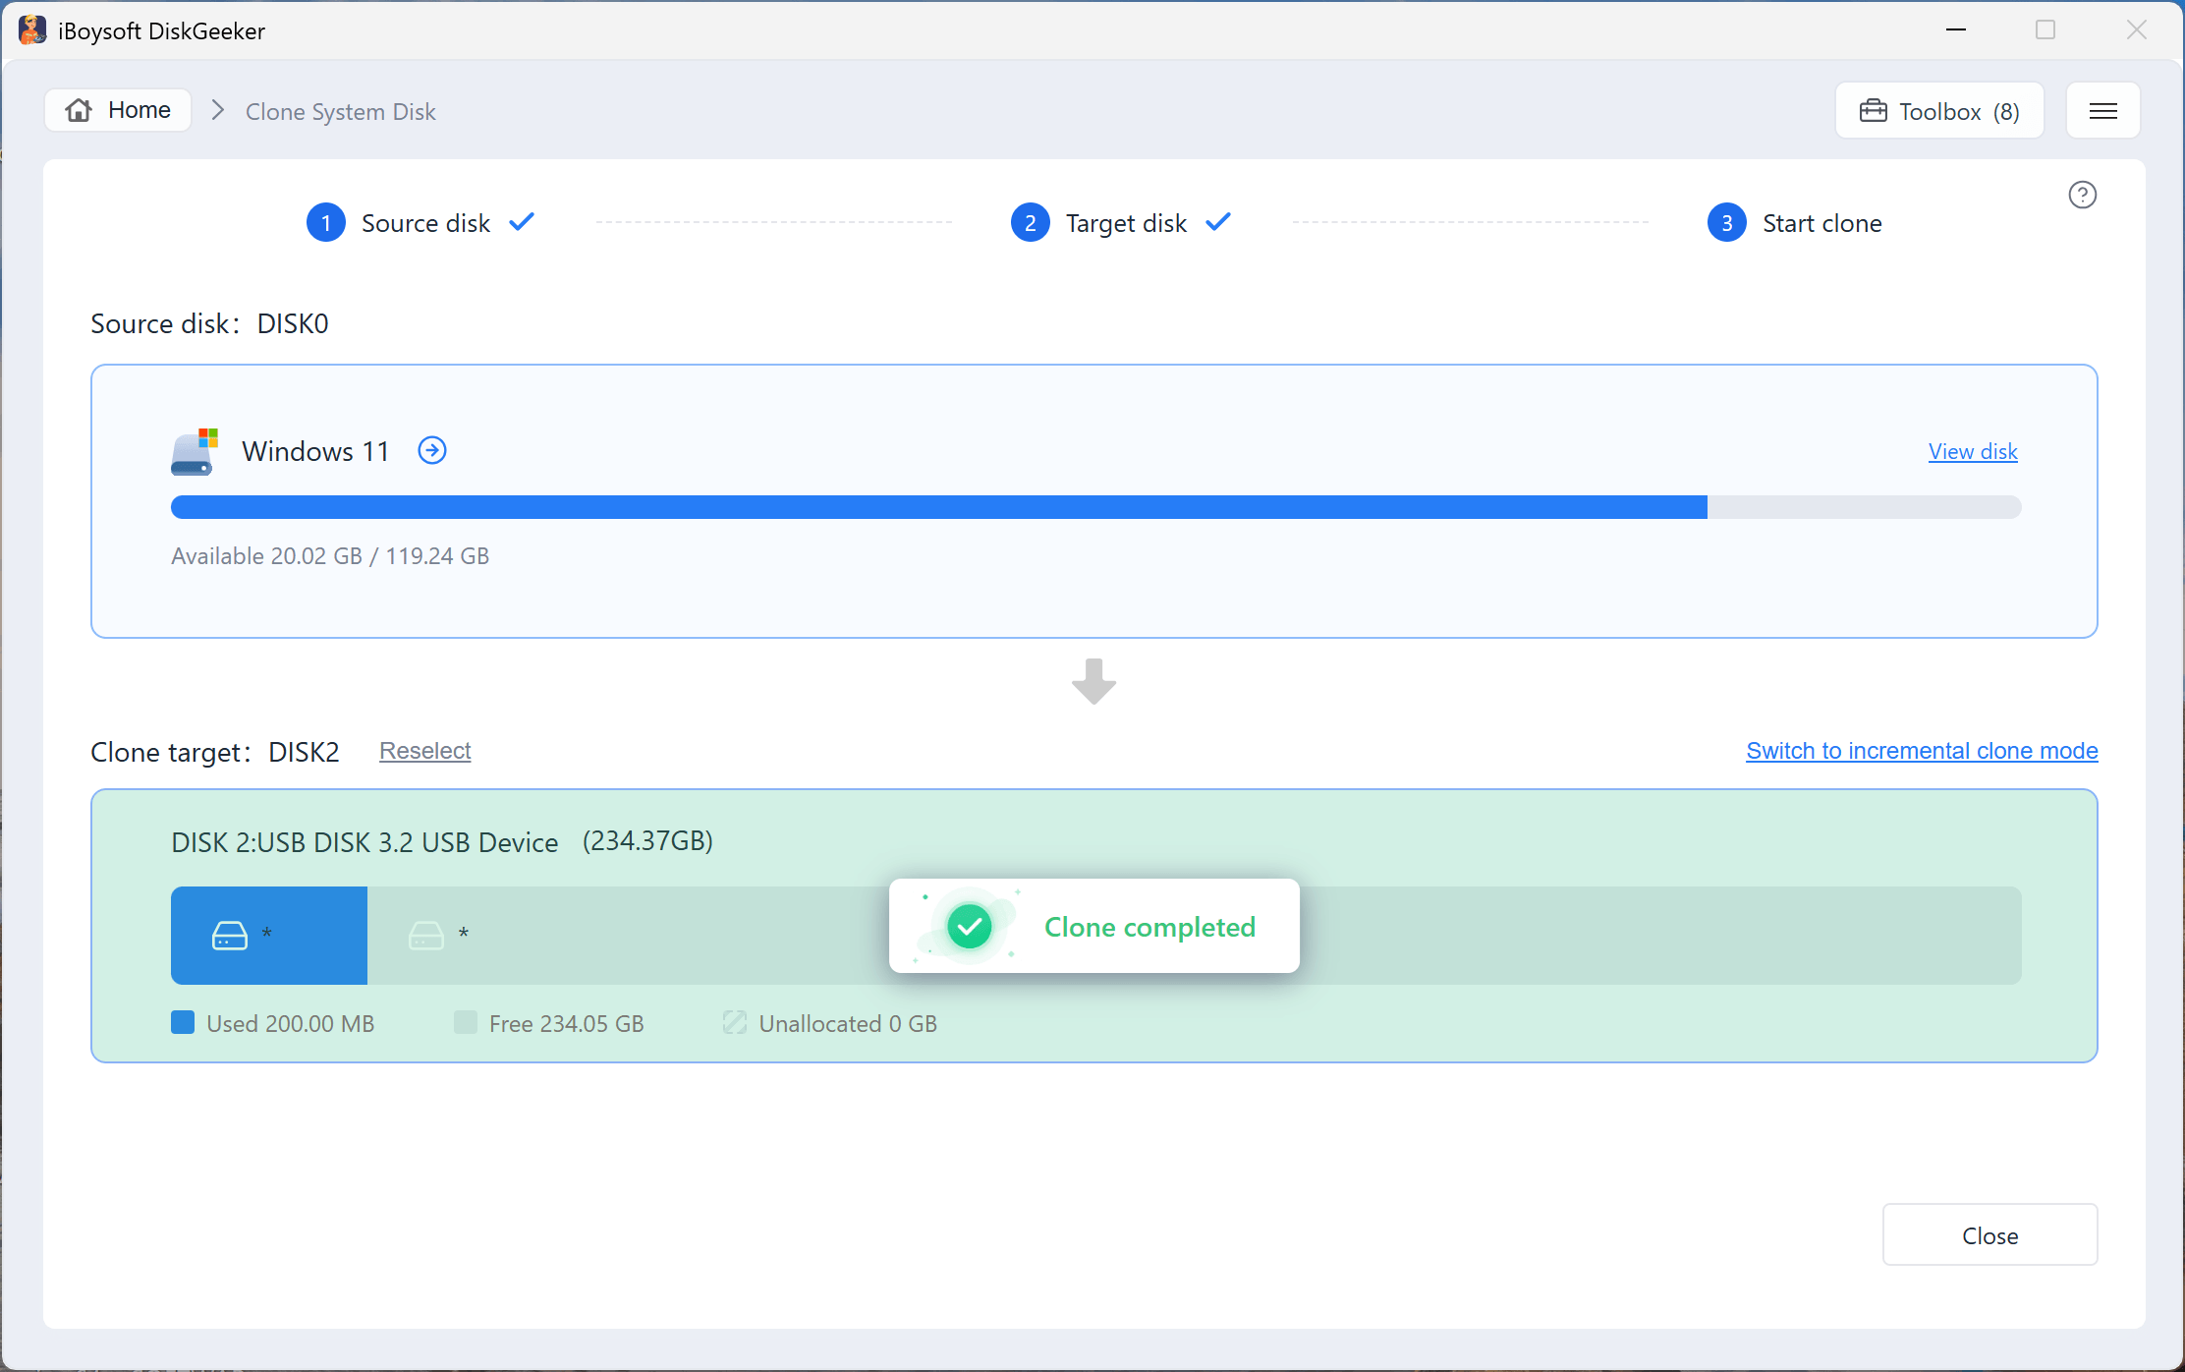Click the DISK 2:USB DISK 3.2 USB Device name
Viewport: 2185px width, 1372px height.
[x=364, y=842]
